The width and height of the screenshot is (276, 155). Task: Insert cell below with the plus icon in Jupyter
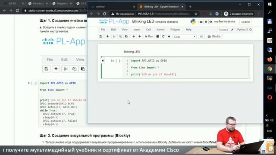pyautogui.click(x=107, y=37)
